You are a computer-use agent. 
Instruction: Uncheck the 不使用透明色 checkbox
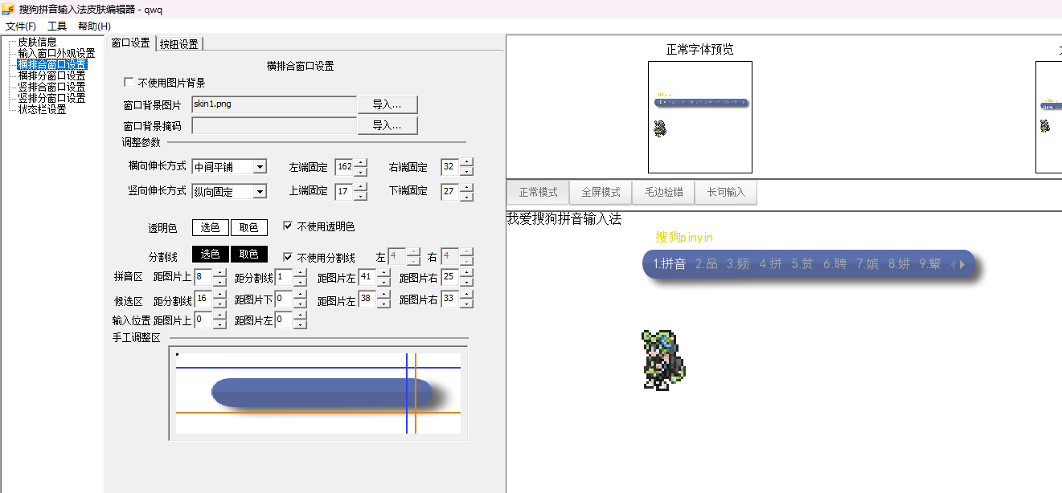(289, 226)
